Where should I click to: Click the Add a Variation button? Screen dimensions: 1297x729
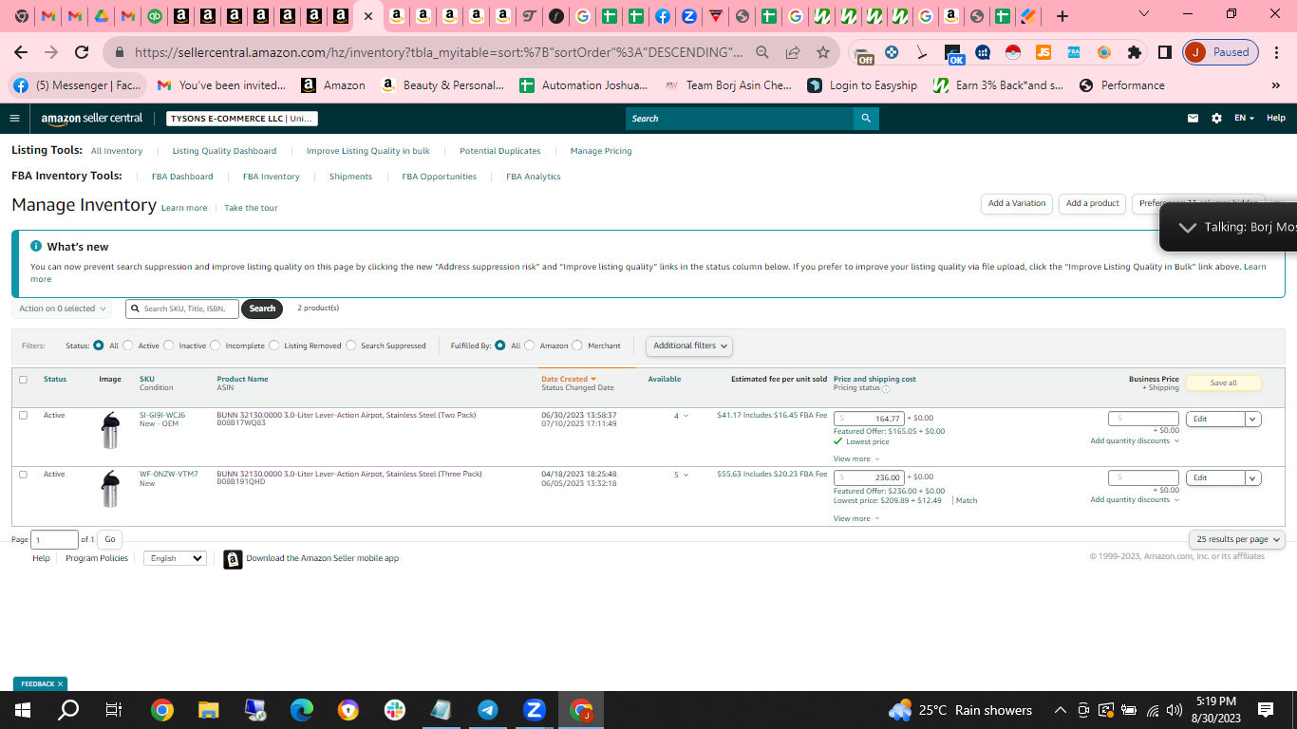tap(1017, 203)
